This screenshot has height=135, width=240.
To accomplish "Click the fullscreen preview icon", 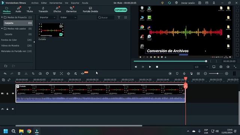I will [x=235, y=67].
